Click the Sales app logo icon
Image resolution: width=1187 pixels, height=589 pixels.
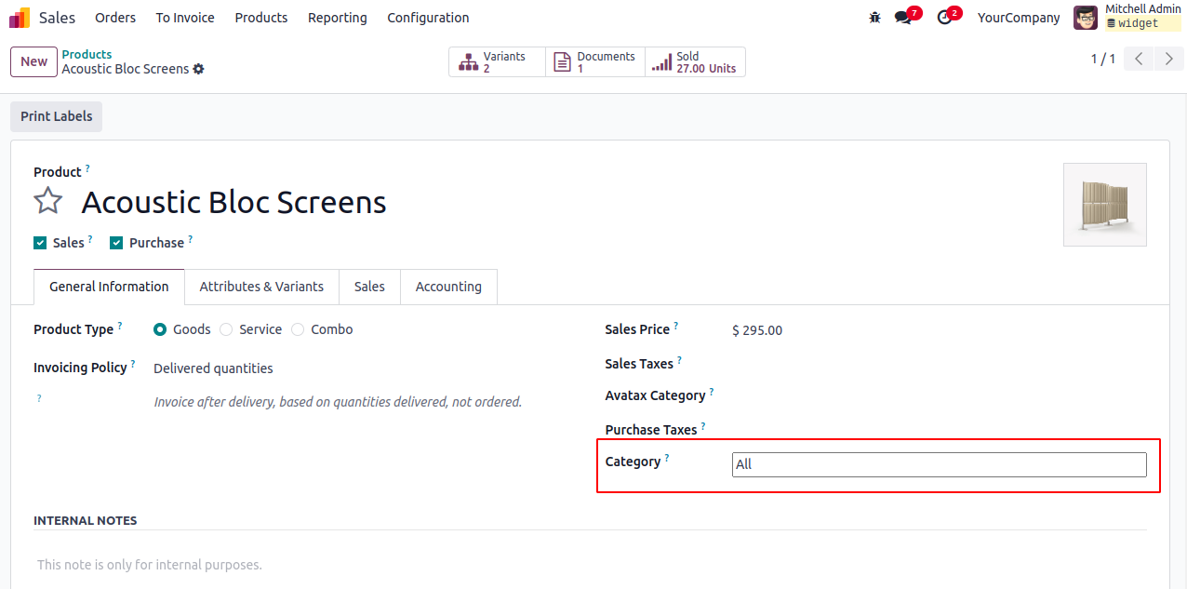(x=20, y=18)
